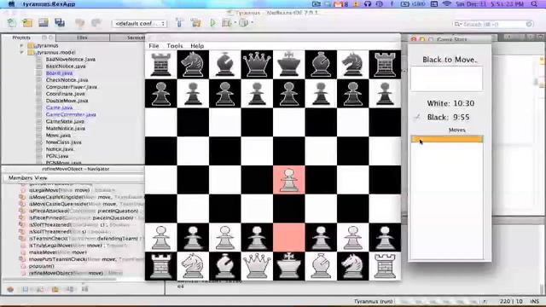Expand the tyrannus package node

click(x=21, y=45)
